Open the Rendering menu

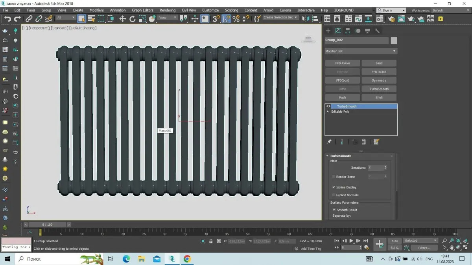pyautogui.click(x=168, y=10)
